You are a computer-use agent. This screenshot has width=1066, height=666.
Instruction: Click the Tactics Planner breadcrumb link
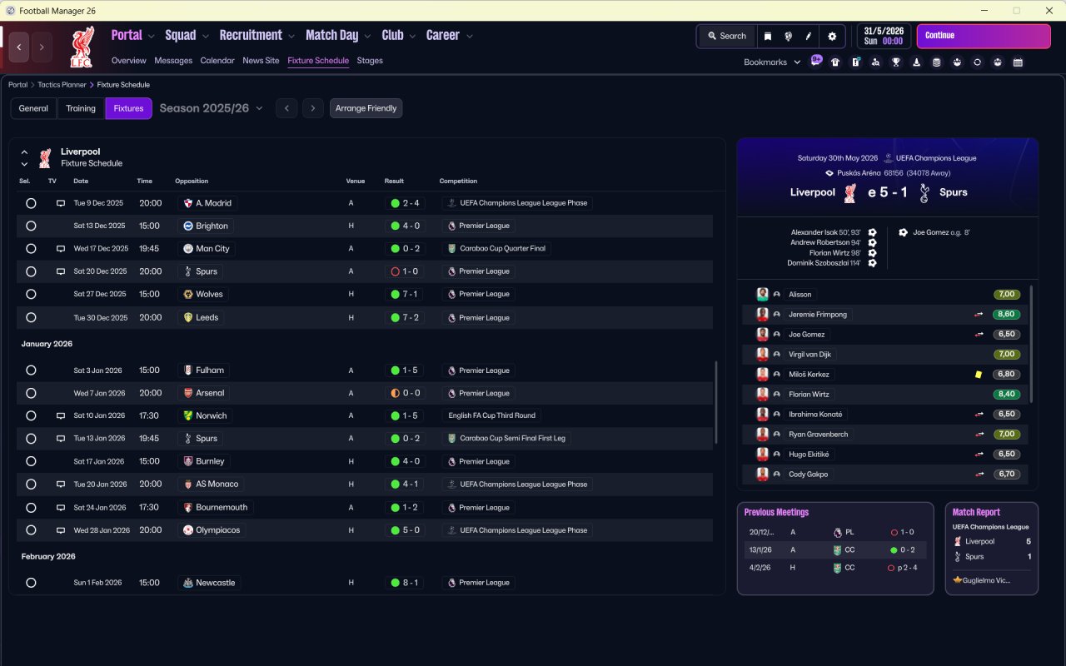(62, 85)
